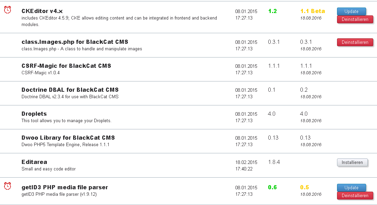Open class.Images.php for BlackCat CMS entry
The height and width of the screenshot is (205, 377).
pos(75,42)
